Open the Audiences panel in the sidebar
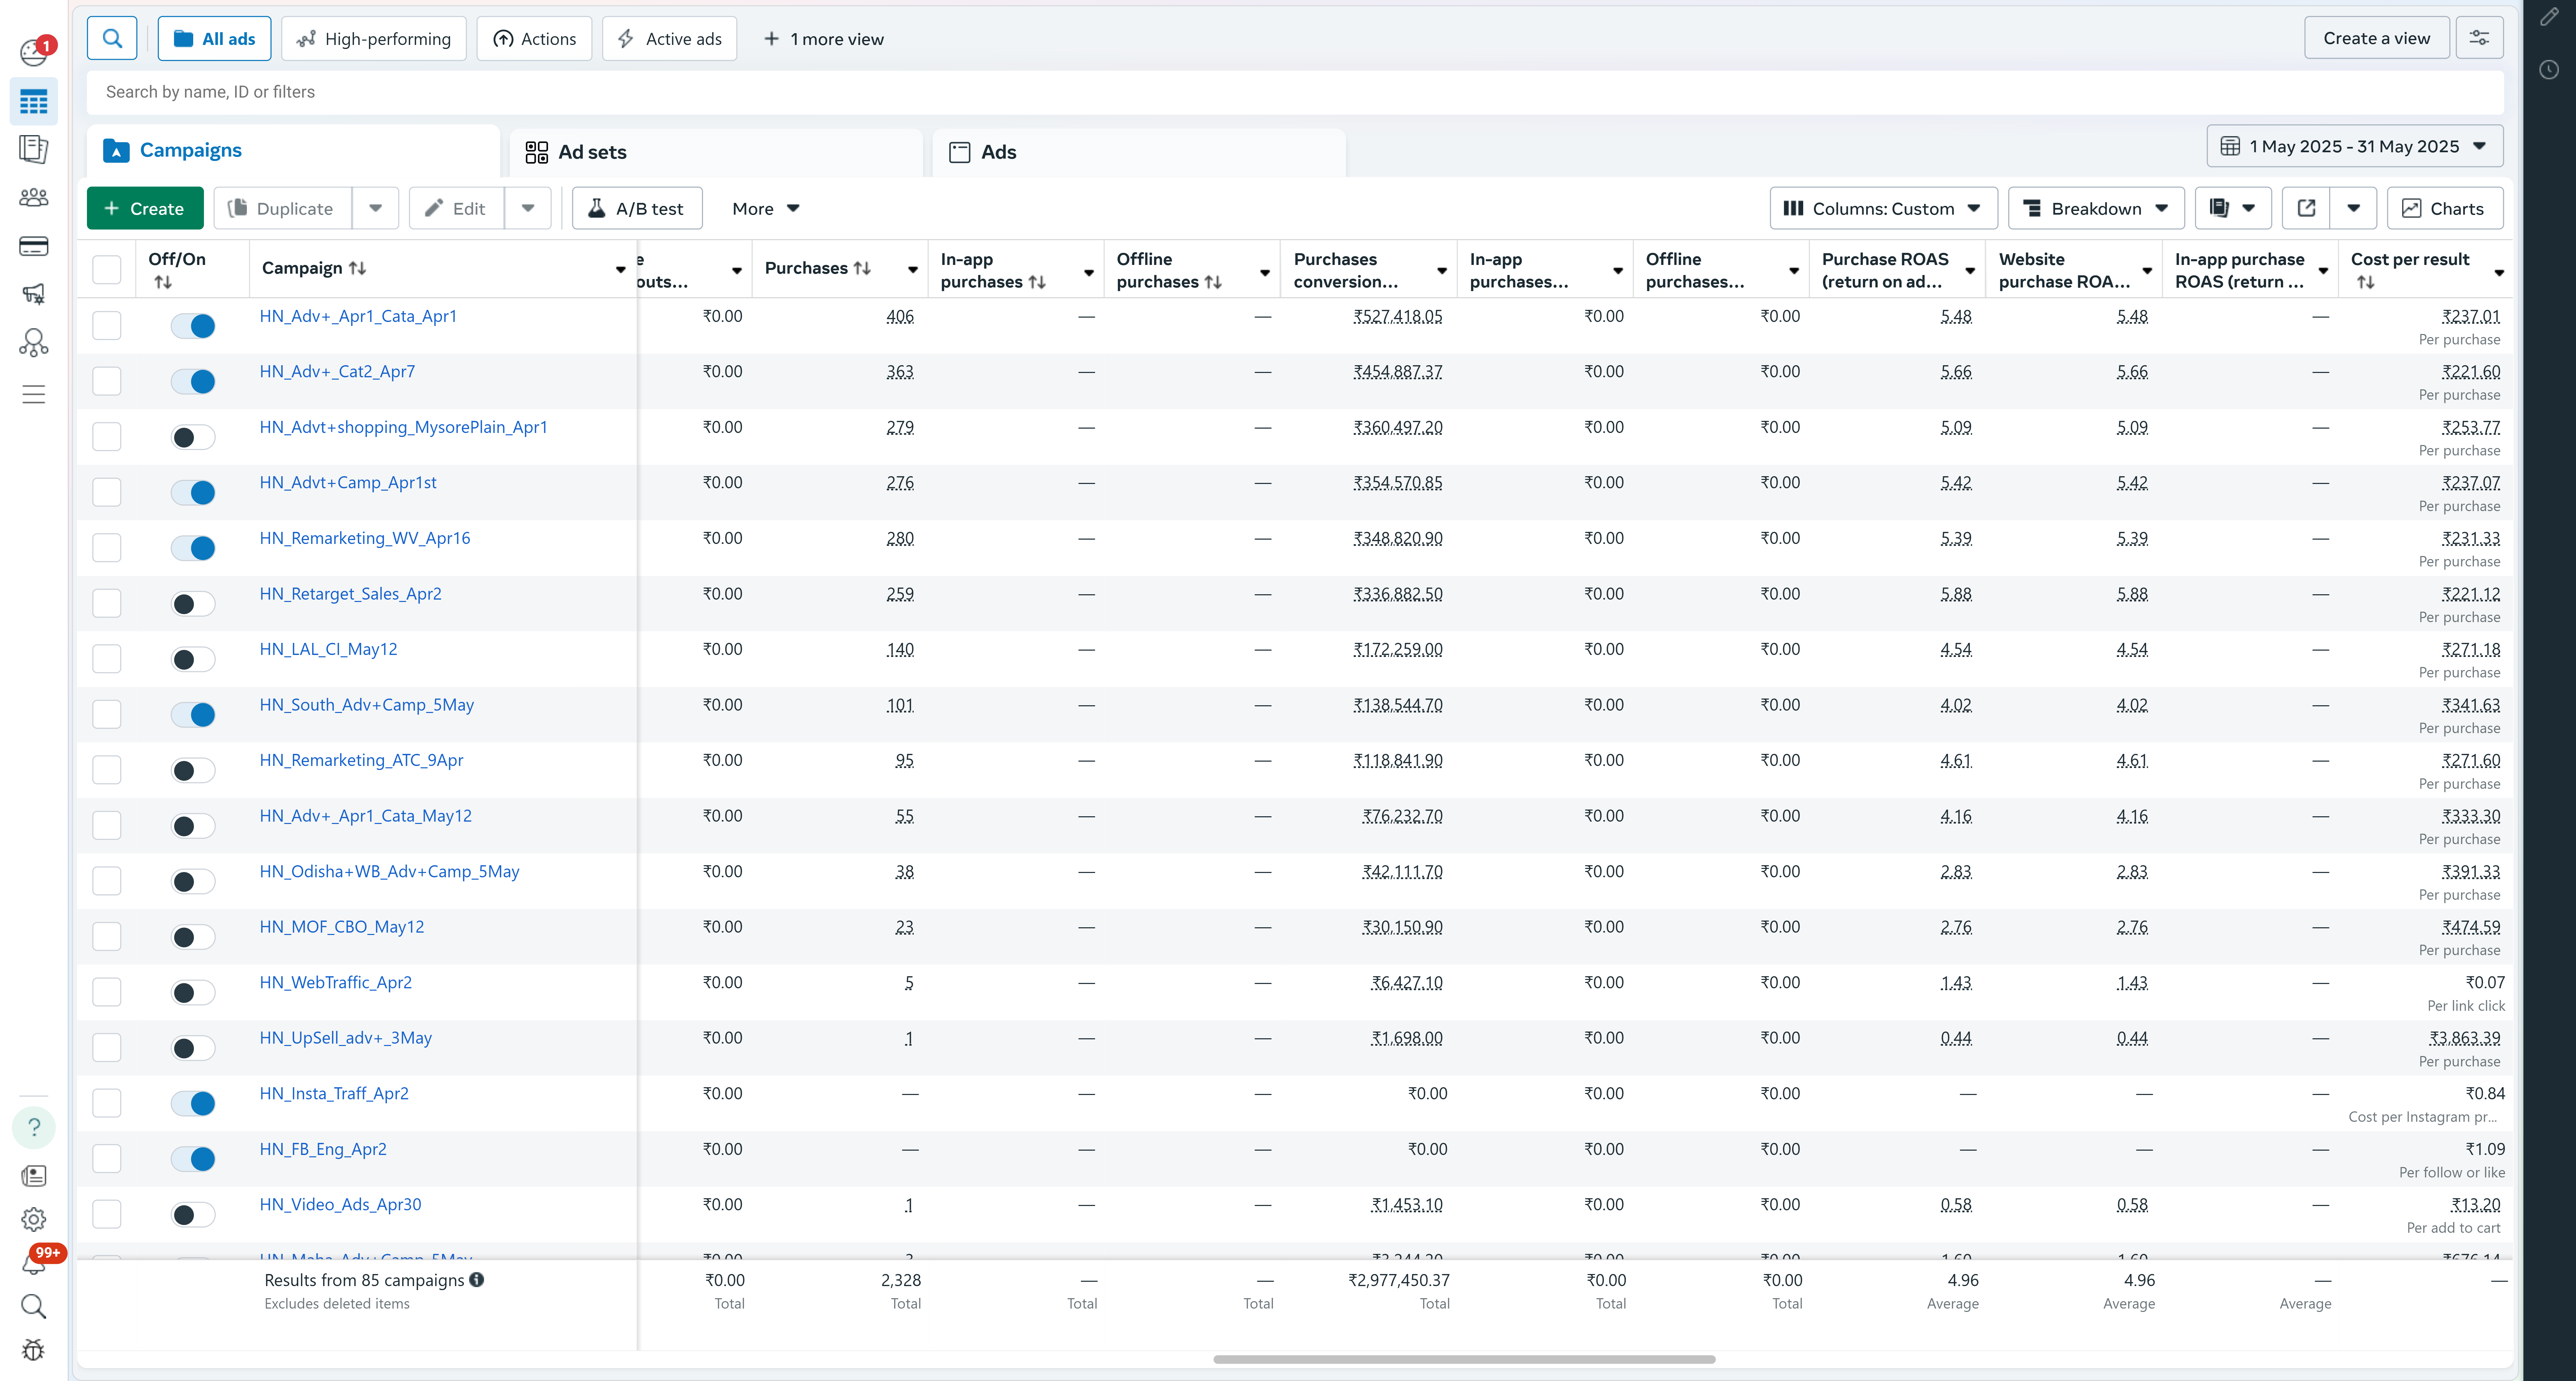 (x=34, y=197)
